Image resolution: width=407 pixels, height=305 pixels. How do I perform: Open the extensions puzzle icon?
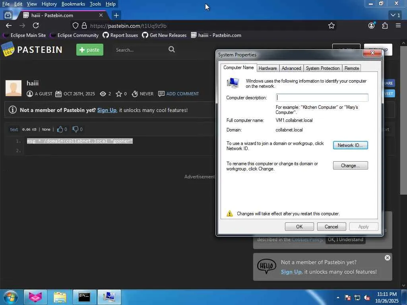[x=385, y=25]
